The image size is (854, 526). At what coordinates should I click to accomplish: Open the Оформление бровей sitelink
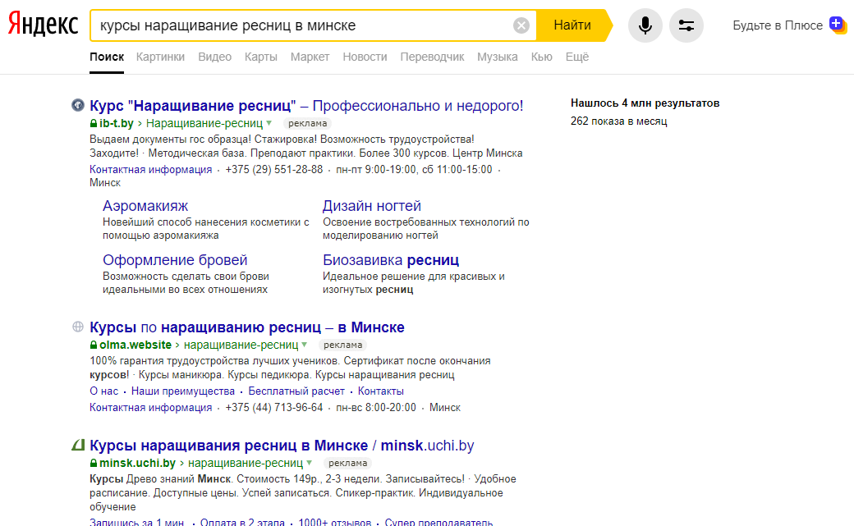[175, 260]
